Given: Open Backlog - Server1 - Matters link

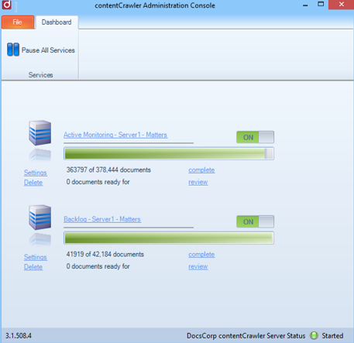Looking at the screenshot, I should pos(102,219).
